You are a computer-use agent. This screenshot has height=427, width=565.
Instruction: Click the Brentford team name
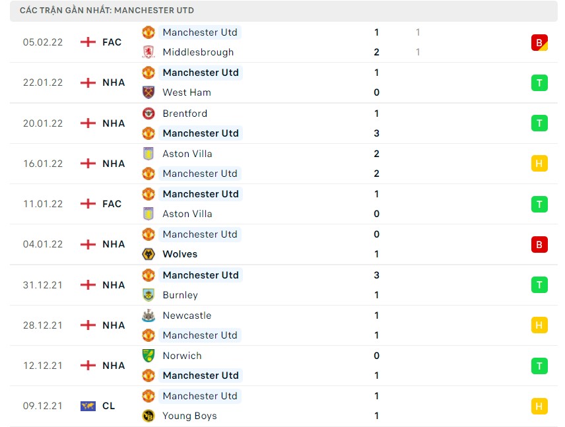(185, 114)
